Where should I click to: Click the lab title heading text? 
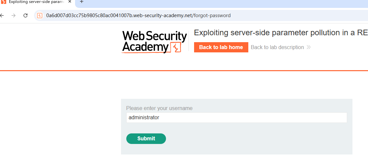[281, 33]
